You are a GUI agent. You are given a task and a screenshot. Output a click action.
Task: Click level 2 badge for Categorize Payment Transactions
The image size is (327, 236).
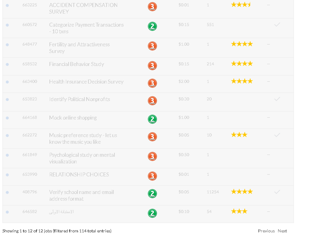(152, 26)
